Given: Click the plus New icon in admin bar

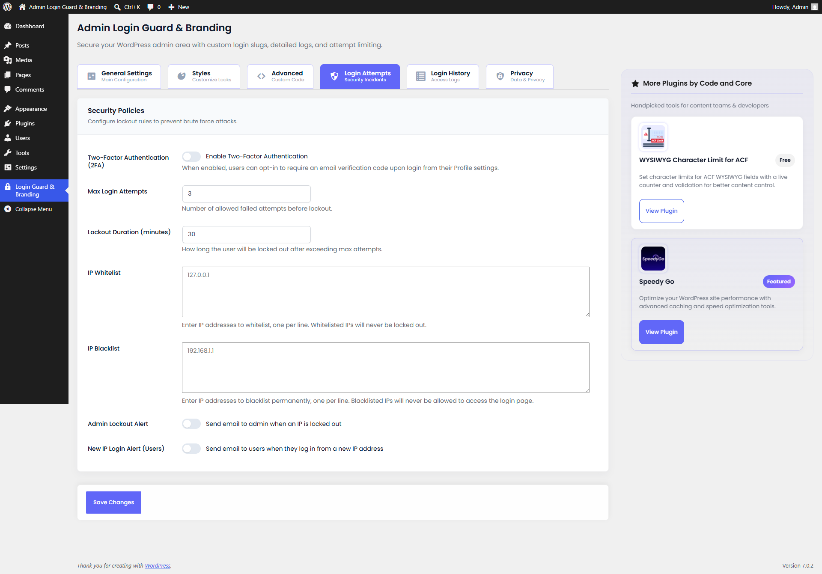Looking at the screenshot, I should click(x=171, y=7).
